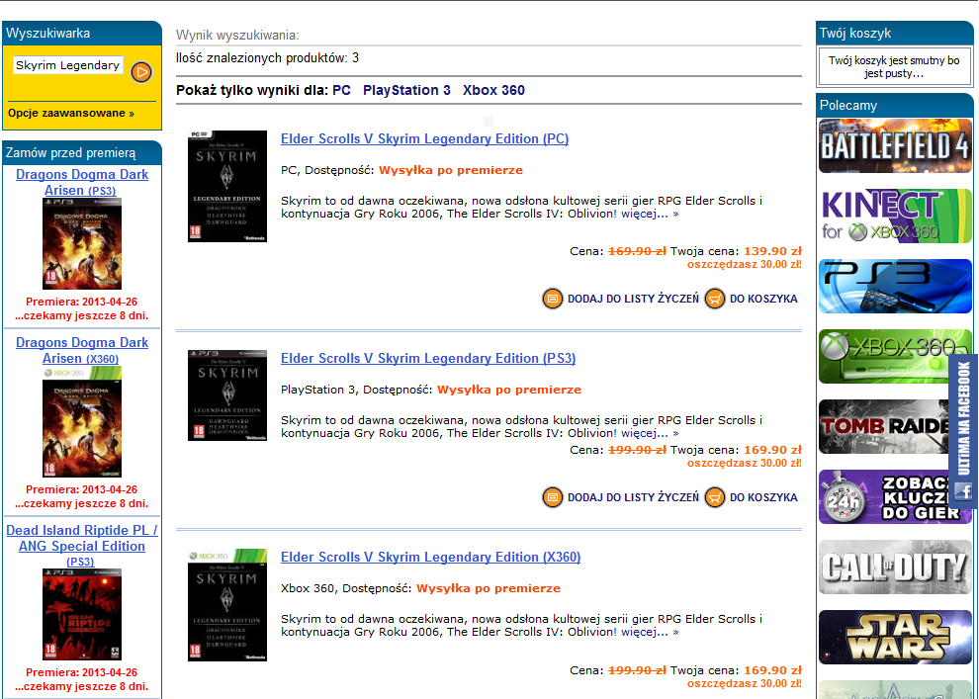Click wishlist icon for Skyrim Legendary PC
Viewport: 979px width, 699px height.
[553, 299]
